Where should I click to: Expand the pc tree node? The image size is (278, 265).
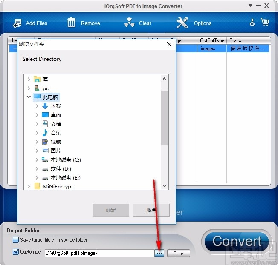(29, 88)
